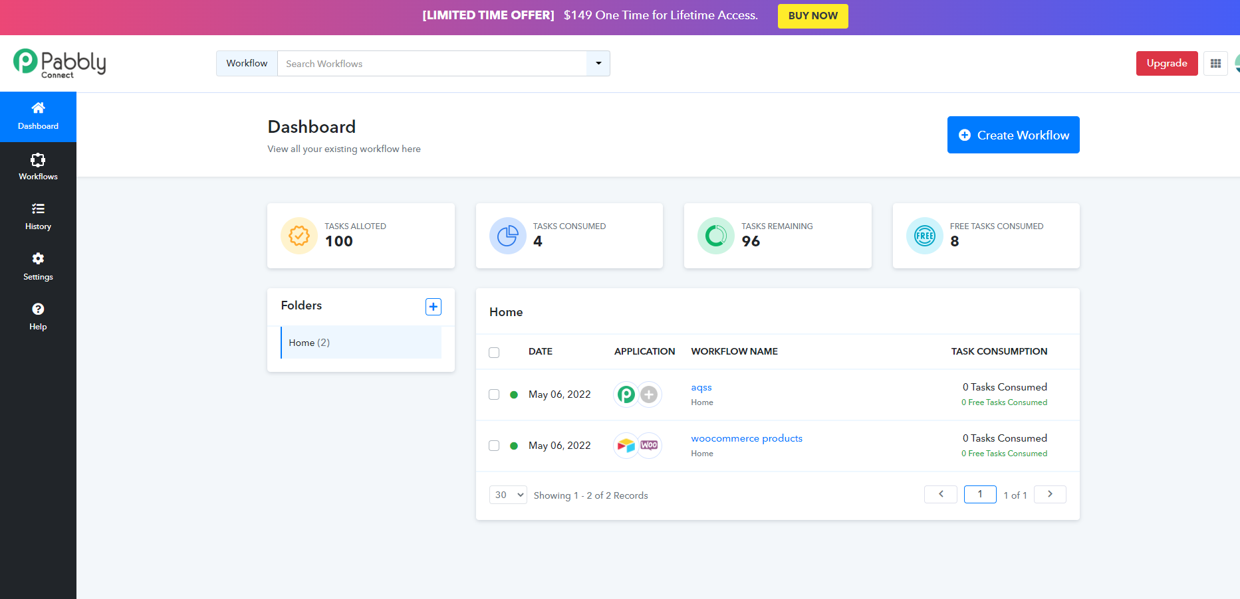Expand the workflow search dropdown arrow
1240x599 pixels.
pos(598,64)
